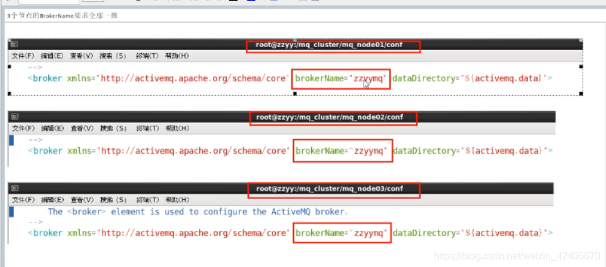Open 帮助(H) menu in mq_node02 terminal
606x267 pixels.
coord(178,128)
